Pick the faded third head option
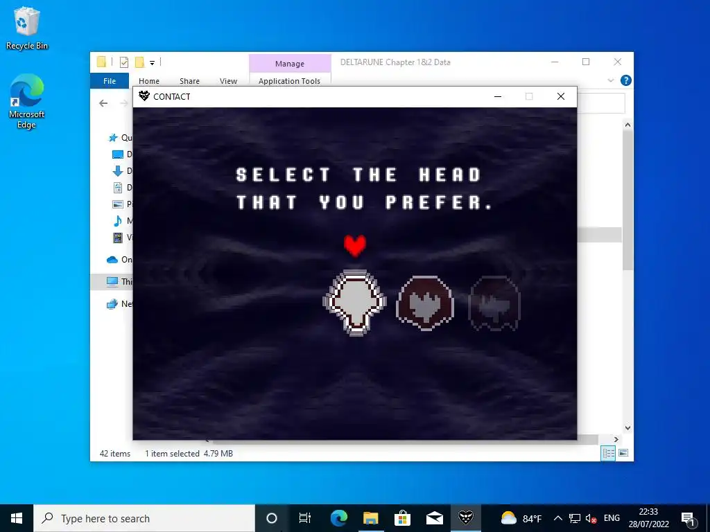 tap(494, 303)
